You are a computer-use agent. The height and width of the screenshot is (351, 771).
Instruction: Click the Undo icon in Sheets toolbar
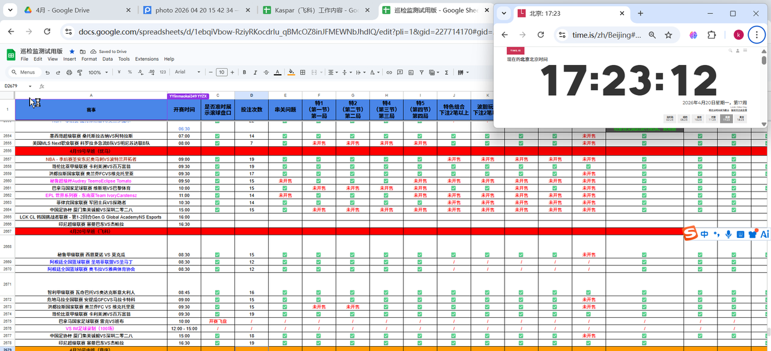(x=48, y=72)
